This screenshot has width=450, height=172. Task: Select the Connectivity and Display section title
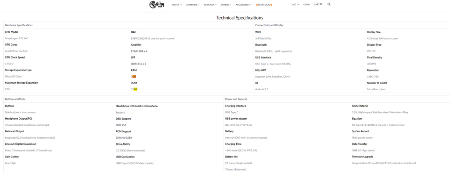click(269, 25)
